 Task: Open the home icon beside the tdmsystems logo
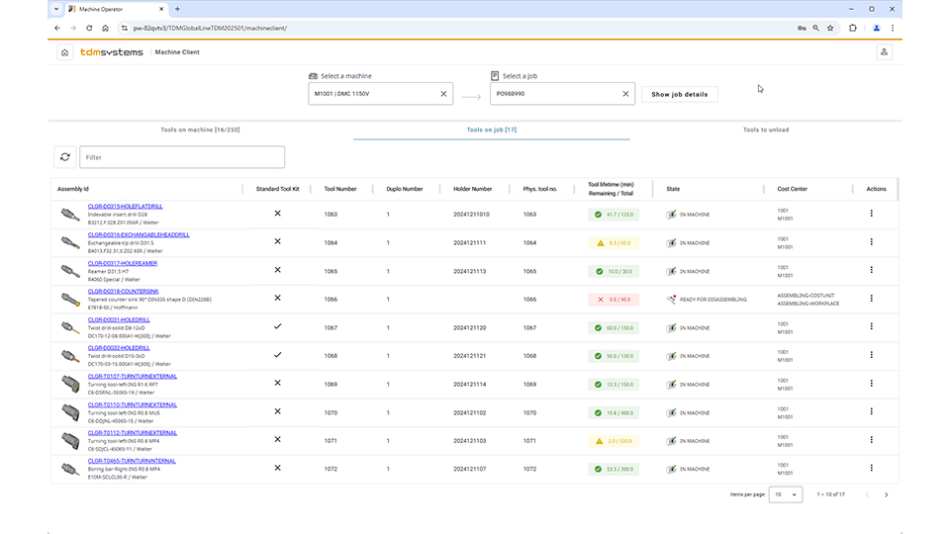click(x=65, y=52)
